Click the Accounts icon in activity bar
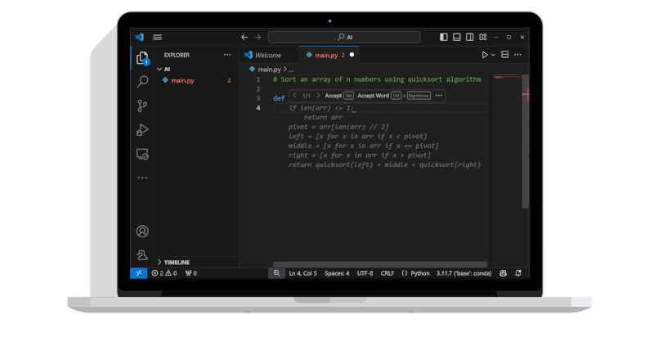 pos(142,232)
